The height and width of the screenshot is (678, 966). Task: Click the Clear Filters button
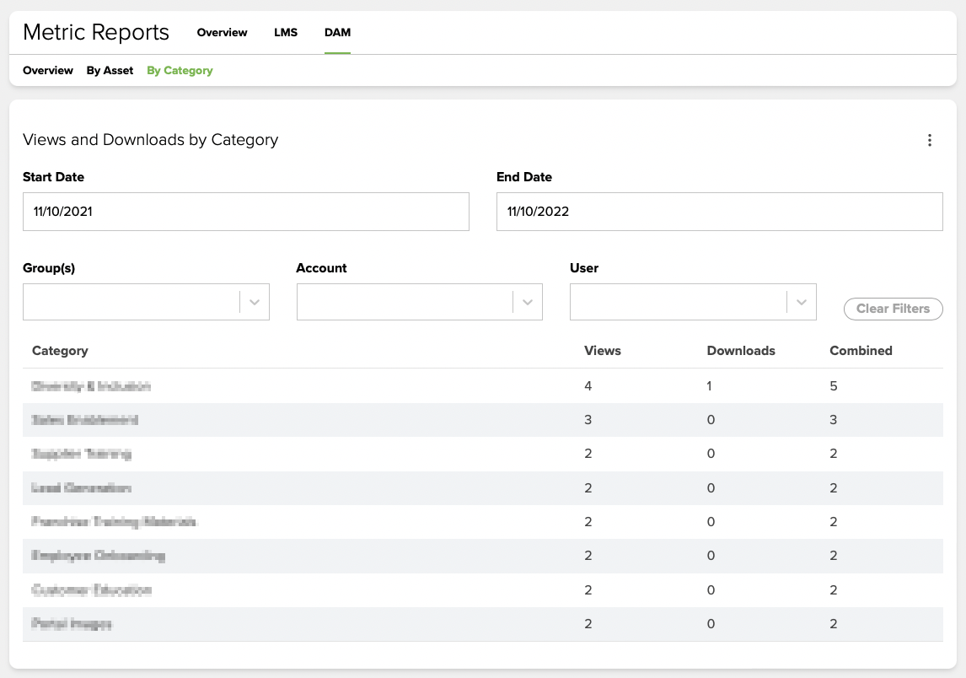[x=893, y=309]
